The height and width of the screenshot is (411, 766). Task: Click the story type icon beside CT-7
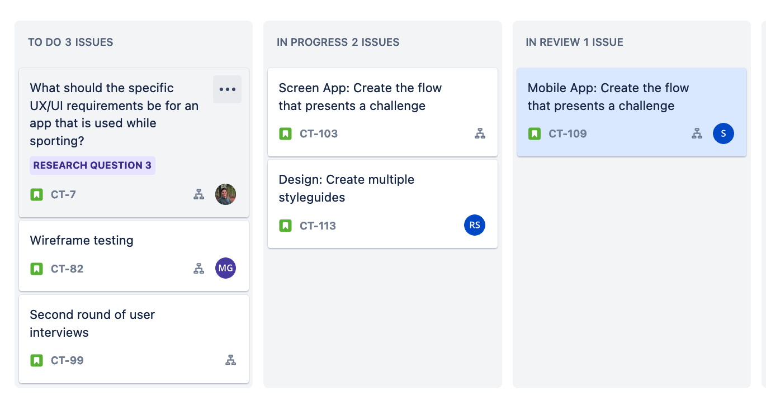tap(36, 195)
